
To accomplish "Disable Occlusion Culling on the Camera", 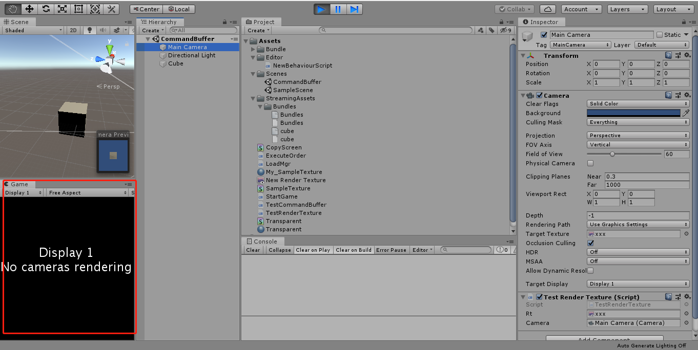I will click(590, 243).
